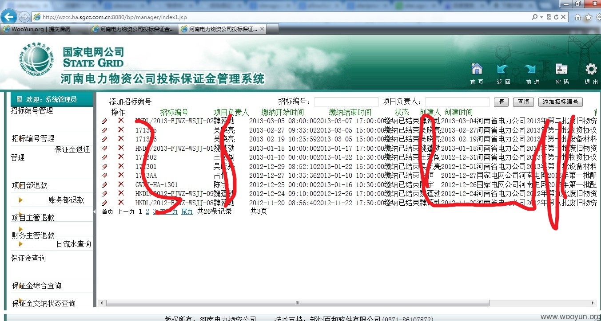Click the 首页 first-page link in pagination

point(107,211)
